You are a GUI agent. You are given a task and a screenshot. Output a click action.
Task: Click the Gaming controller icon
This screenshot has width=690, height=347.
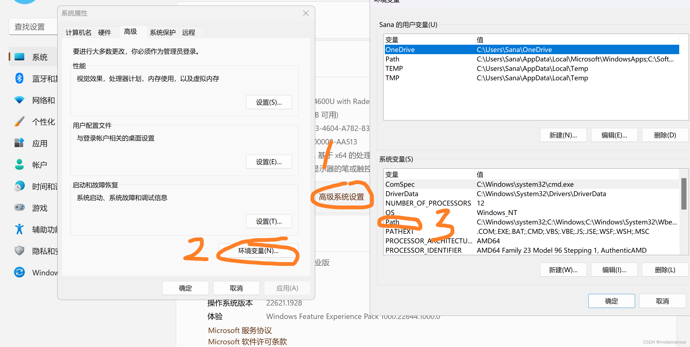pos(19,207)
